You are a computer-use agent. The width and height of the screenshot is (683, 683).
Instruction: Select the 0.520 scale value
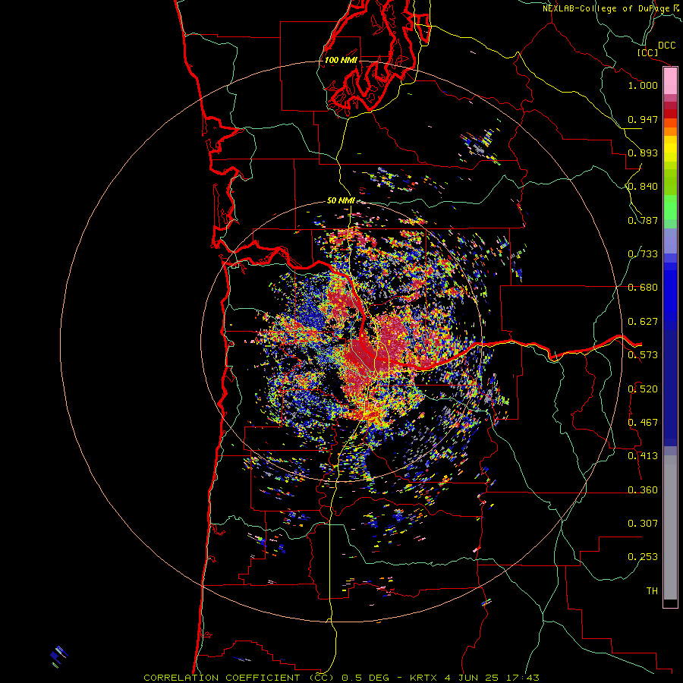pos(643,389)
